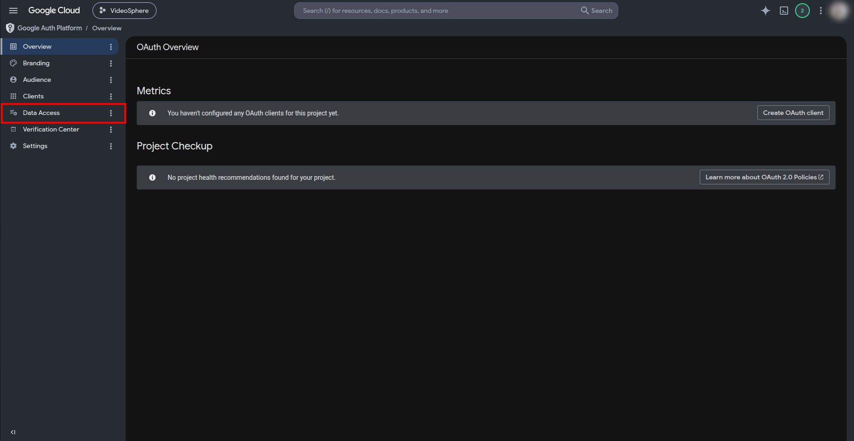Image resolution: width=854 pixels, height=441 pixels.
Task: Go to Google Auth Platform breadcrumb
Action: tap(50, 28)
